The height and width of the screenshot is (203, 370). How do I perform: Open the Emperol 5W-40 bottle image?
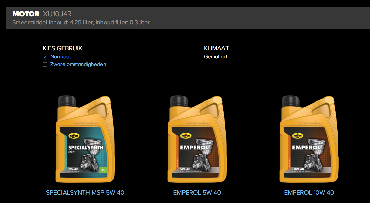coord(197,139)
